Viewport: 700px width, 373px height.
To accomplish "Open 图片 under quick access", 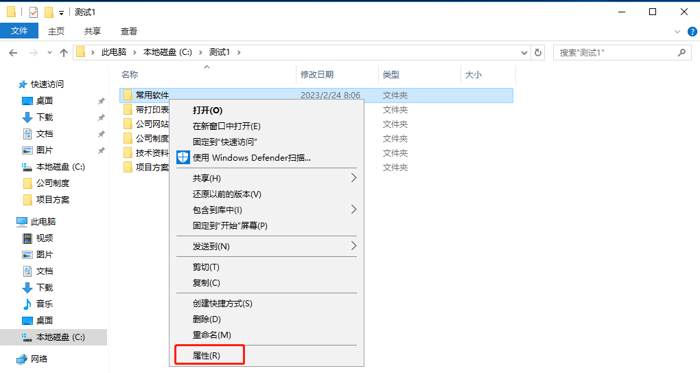I will tap(45, 150).
